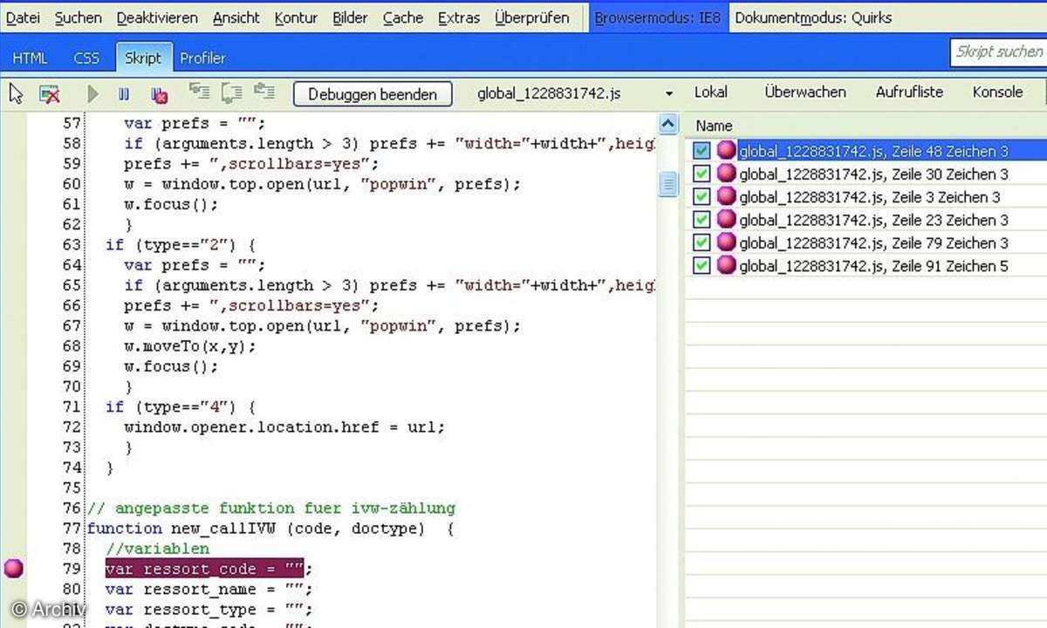The image size is (1047, 628).
Task: Uncheck breakpoint at Zeile 48 Zeichen 3
Action: 701,152
